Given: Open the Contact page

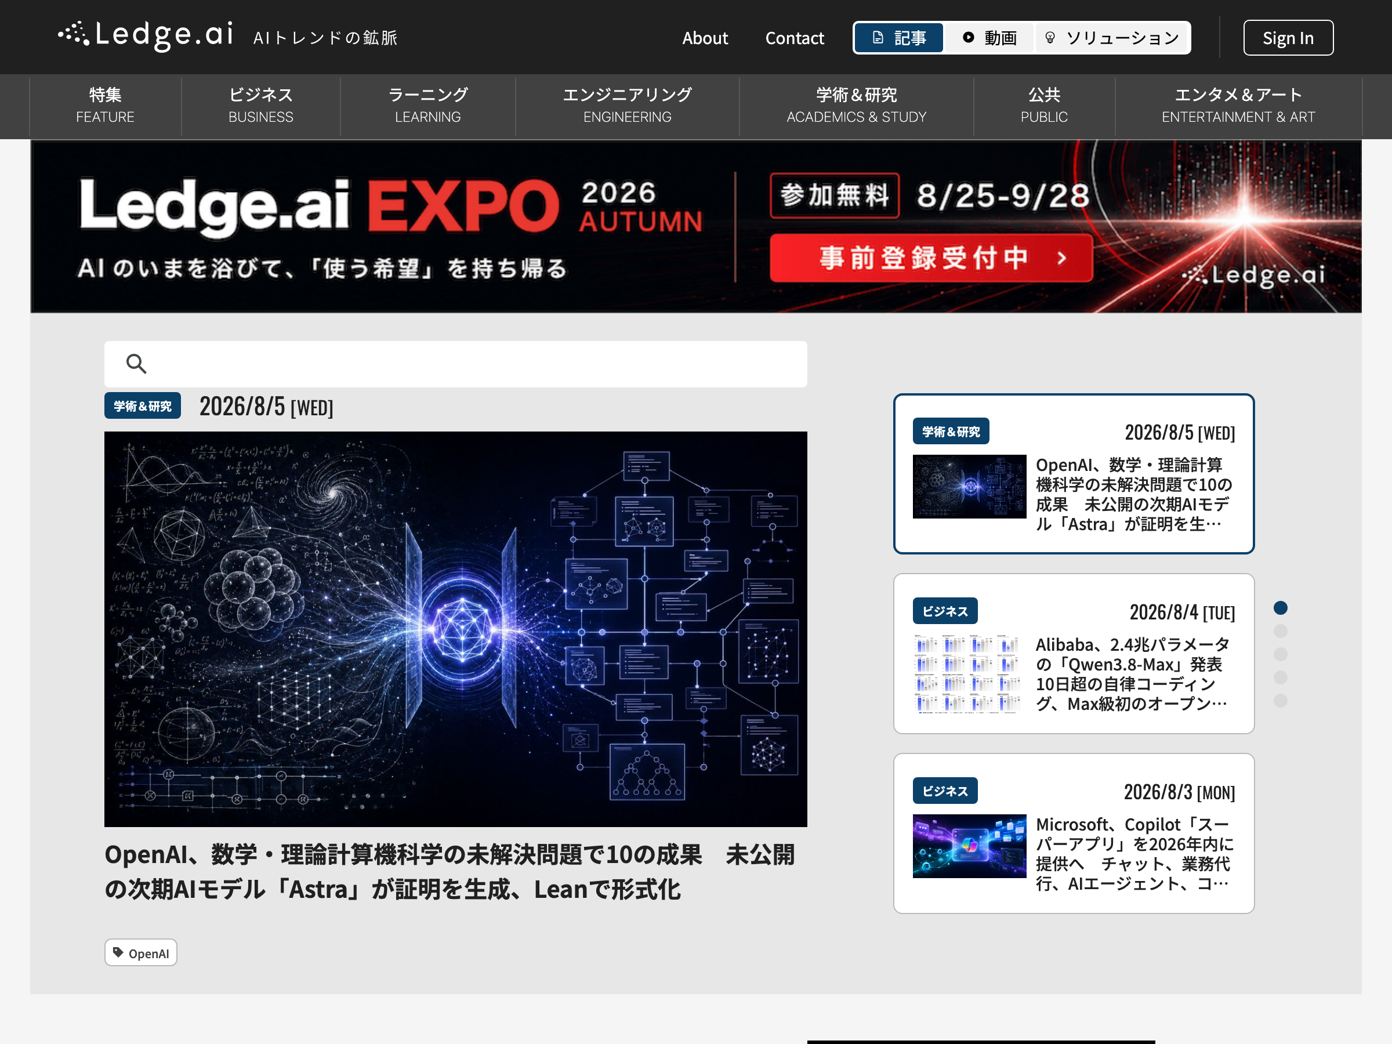Looking at the screenshot, I should [x=794, y=38].
